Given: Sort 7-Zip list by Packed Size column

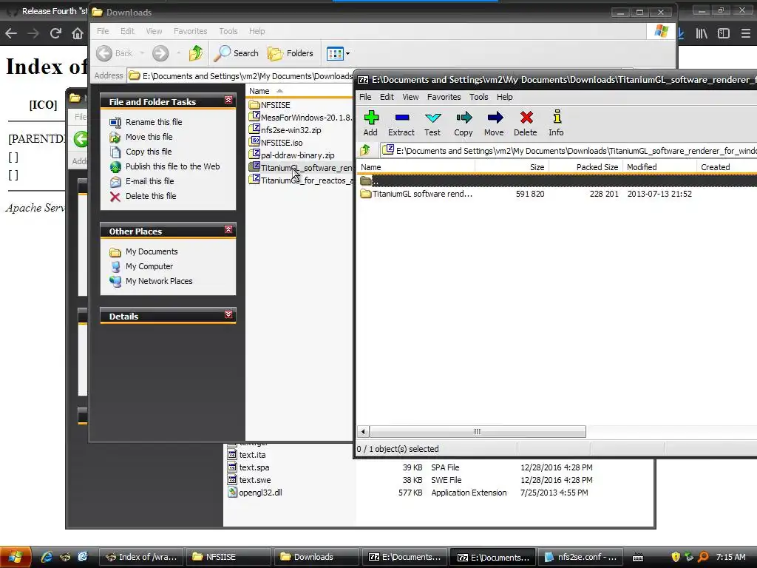Looking at the screenshot, I should 585,167.
